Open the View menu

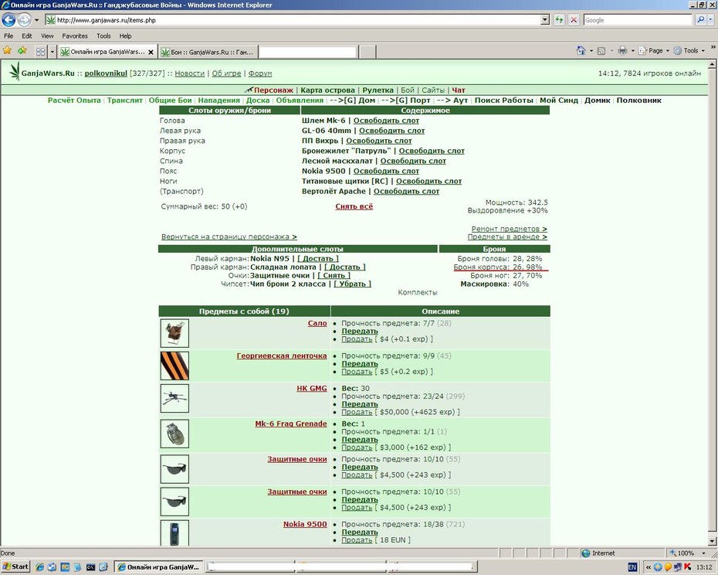pos(47,36)
